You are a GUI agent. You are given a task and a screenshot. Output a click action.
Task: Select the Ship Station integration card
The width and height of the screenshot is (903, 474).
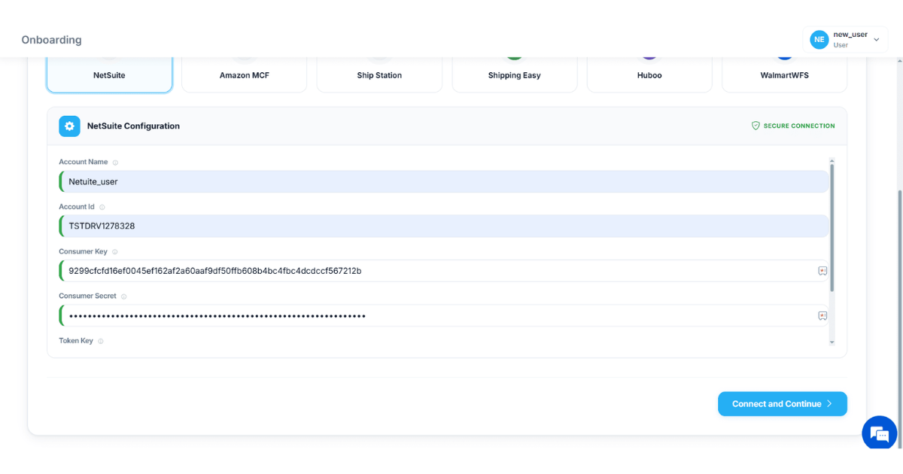click(379, 74)
